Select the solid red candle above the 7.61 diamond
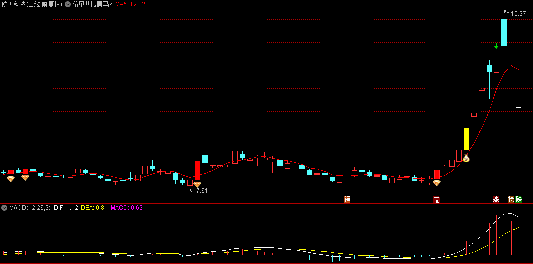The image size is (533, 264). 197,170
